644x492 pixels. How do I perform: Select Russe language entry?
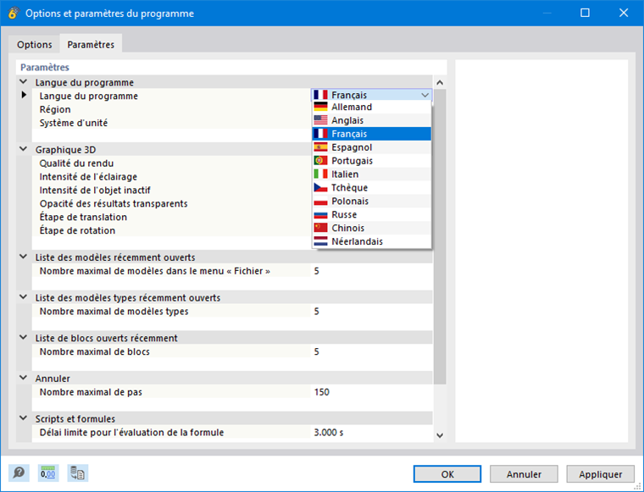[x=372, y=214]
